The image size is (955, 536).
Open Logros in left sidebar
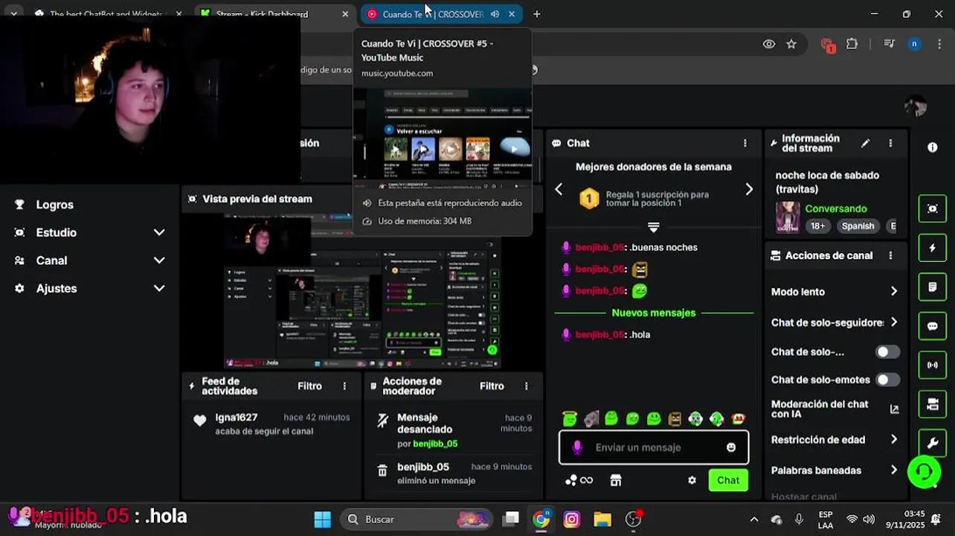click(x=54, y=205)
